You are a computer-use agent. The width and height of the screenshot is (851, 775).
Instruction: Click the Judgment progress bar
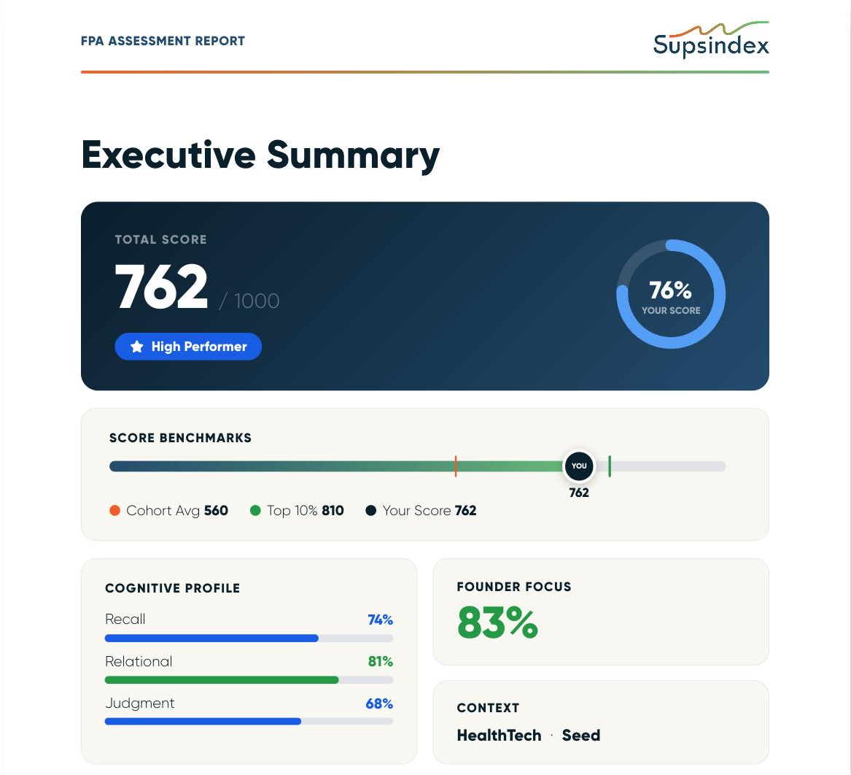tap(249, 721)
